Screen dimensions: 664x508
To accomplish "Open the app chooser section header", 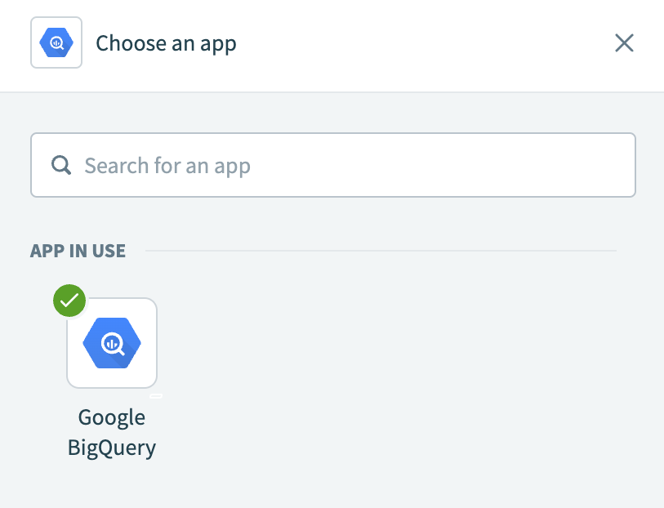I will point(78,251).
